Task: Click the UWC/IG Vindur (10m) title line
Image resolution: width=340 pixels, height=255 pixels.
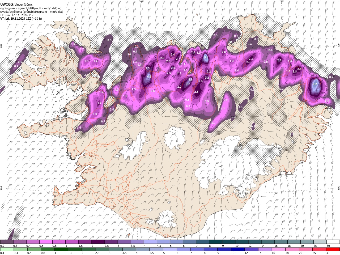Action: point(16,5)
